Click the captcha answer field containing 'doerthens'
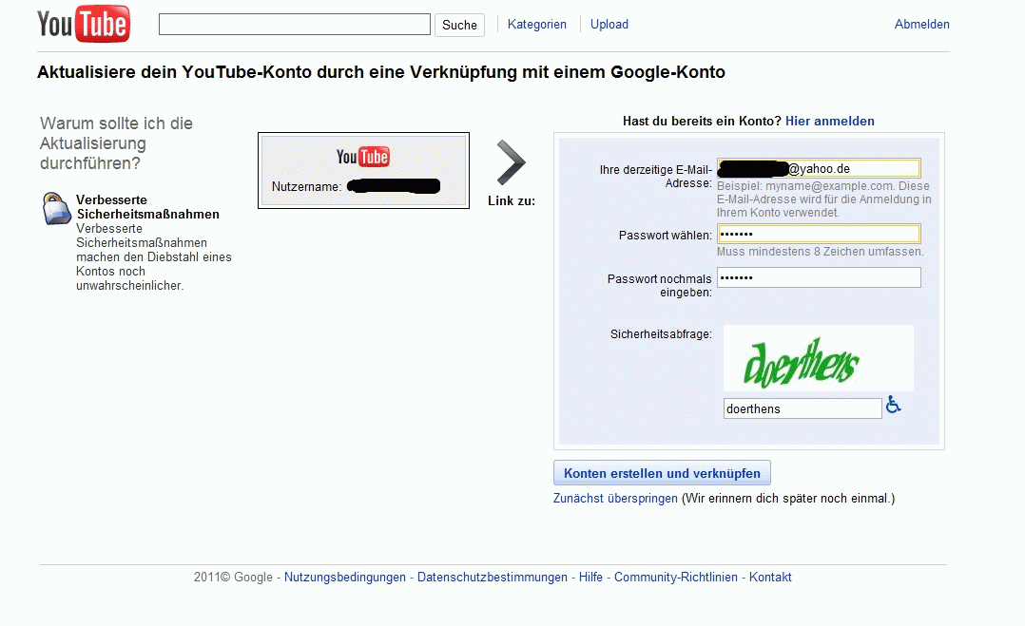The image size is (1025, 626). pyautogui.click(x=803, y=408)
